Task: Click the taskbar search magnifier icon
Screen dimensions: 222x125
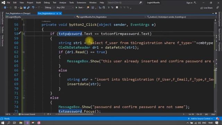Action: click(9, 123)
